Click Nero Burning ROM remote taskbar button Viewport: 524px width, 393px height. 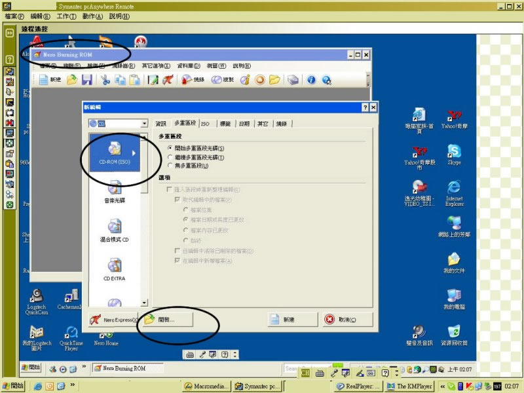pyautogui.click(x=128, y=368)
